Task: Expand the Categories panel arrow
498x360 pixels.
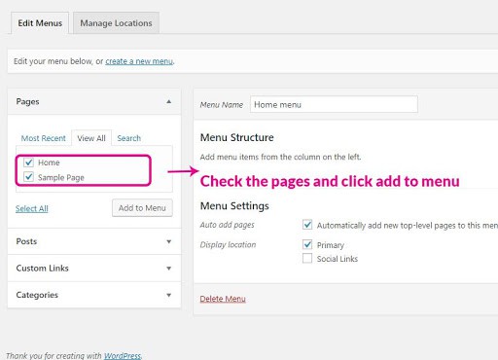Action: 169,295
